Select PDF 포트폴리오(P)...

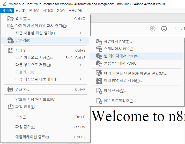tap(137, 101)
